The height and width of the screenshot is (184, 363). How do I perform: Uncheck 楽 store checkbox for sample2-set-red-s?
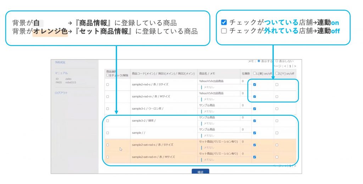coord(255,145)
